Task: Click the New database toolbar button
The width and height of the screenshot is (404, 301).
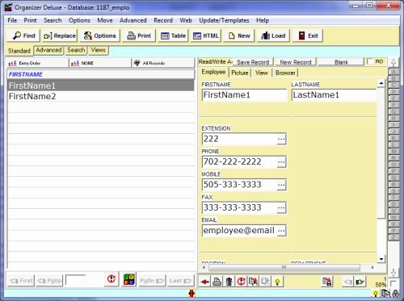Action: 239,36
